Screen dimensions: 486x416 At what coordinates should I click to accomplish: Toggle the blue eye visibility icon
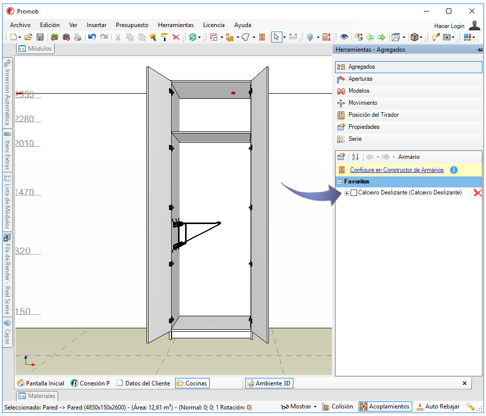[x=344, y=37]
